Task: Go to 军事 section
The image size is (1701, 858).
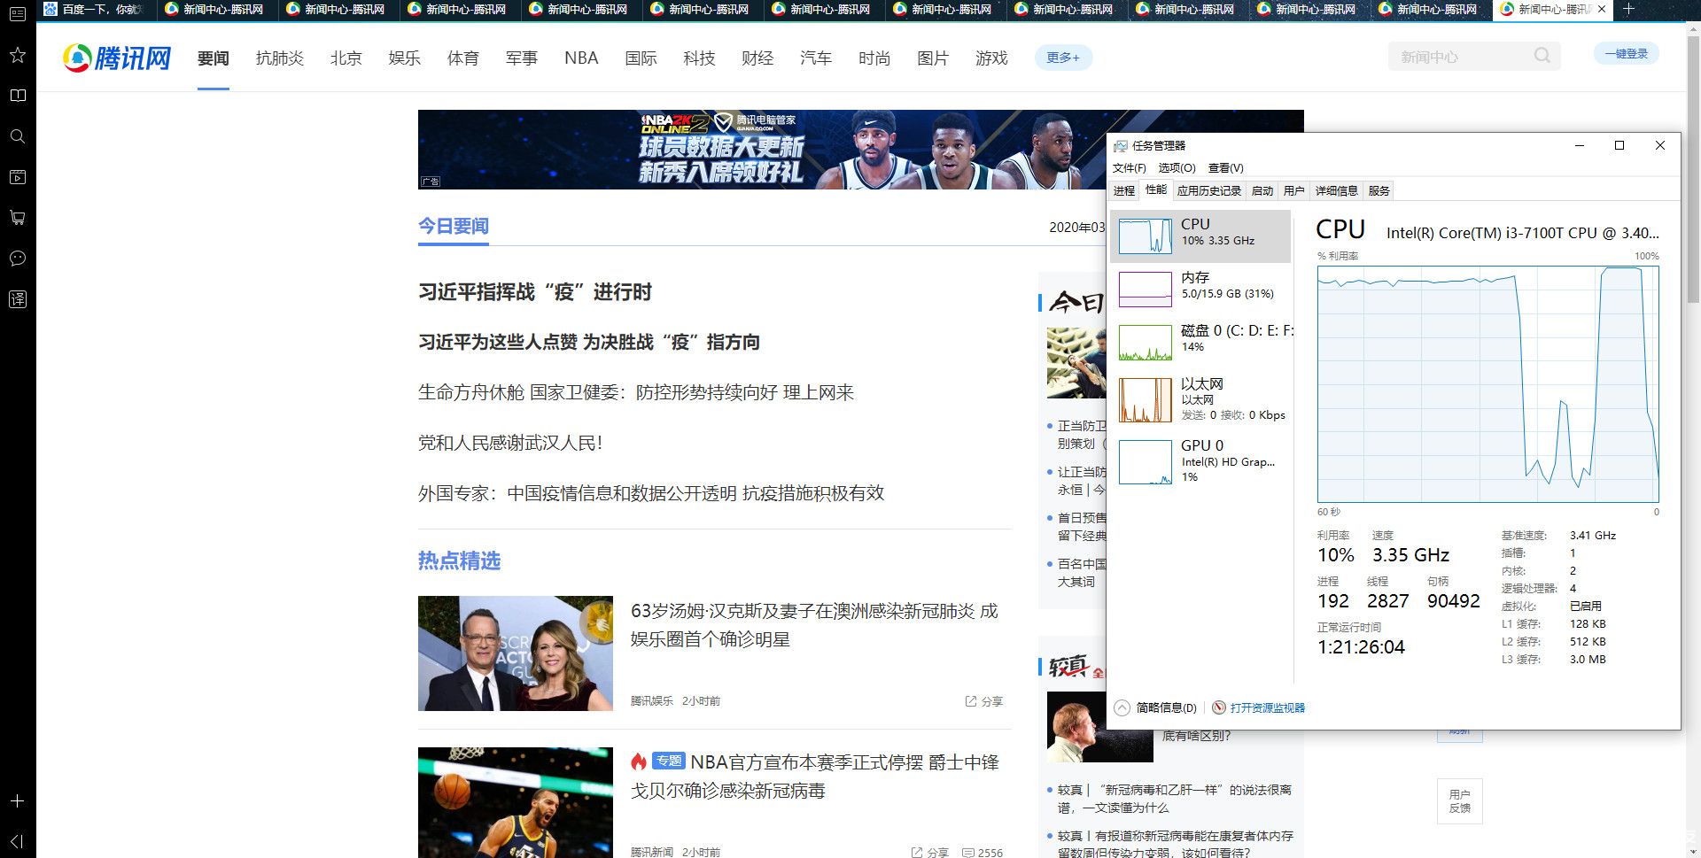Action: (x=522, y=58)
